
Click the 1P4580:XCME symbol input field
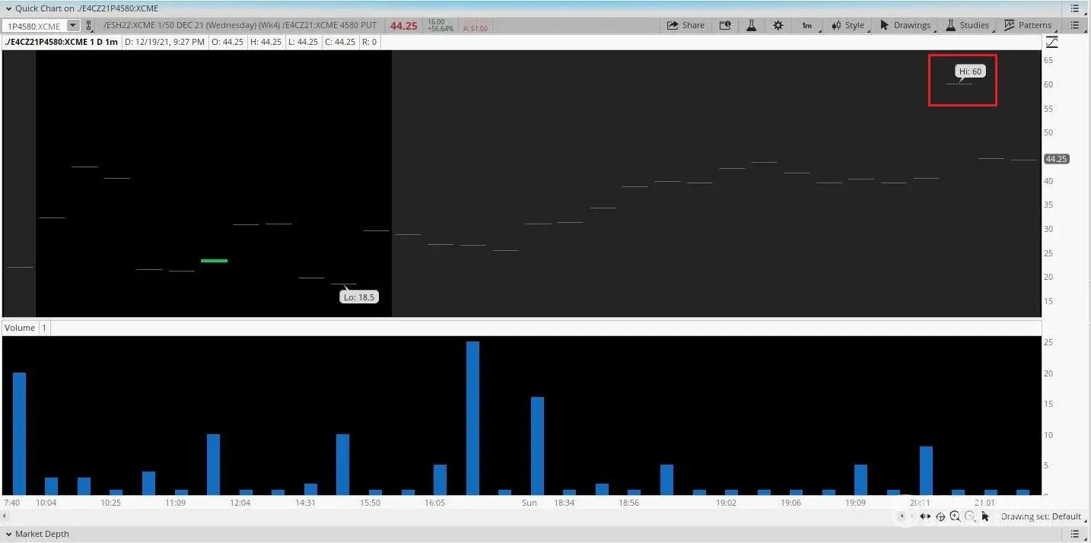coord(34,26)
